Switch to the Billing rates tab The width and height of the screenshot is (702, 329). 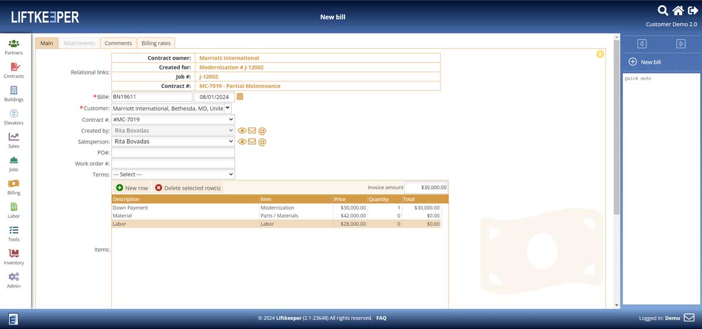pos(156,43)
